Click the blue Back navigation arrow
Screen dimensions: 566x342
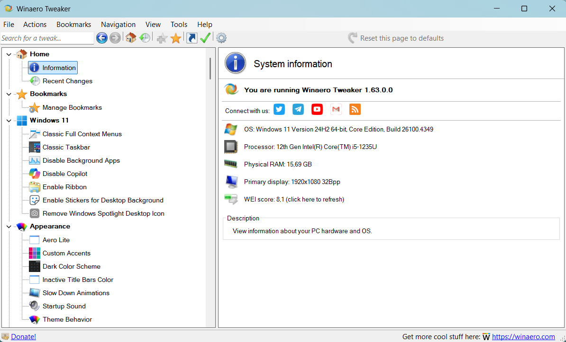tap(101, 38)
